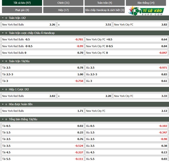The width and height of the screenshot is (169, 161).
Task: Pick Xỉu 3 at 0.61
Action: pyautogui.click(x=126, y=81)
